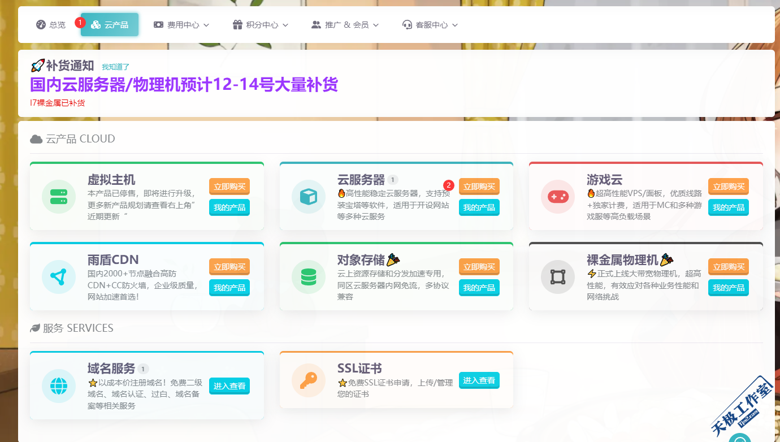Dismiss the notice with 我知道了 link

click(x=115, y=67)
